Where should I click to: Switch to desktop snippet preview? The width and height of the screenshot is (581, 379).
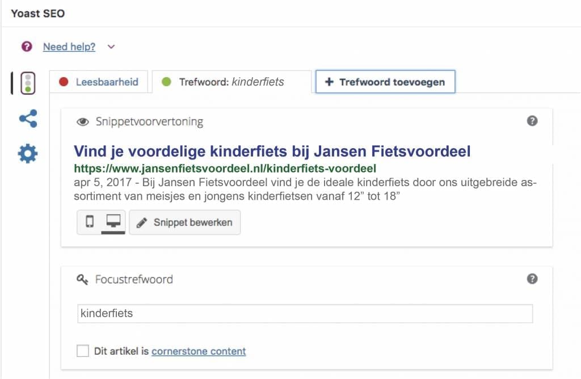[x=113, y=222]
